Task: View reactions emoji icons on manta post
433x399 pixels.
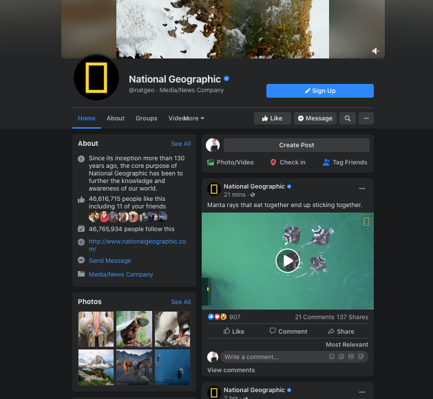Action: 217,316
